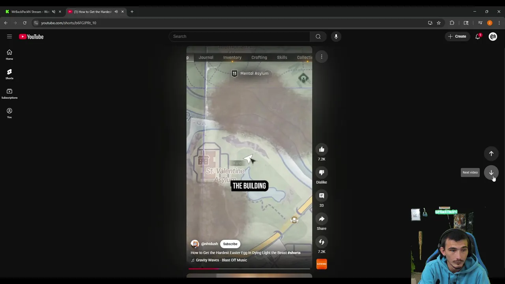
Task: Go to the previous video arrow
Action: [x=491, y=153]
